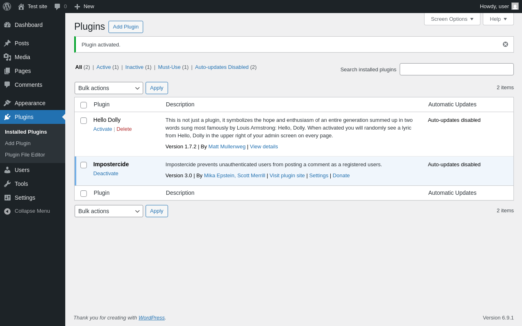Screen dimensions: 522x326
Task: Open the comments bubble icon in admin bar
Action: [58, 7]
